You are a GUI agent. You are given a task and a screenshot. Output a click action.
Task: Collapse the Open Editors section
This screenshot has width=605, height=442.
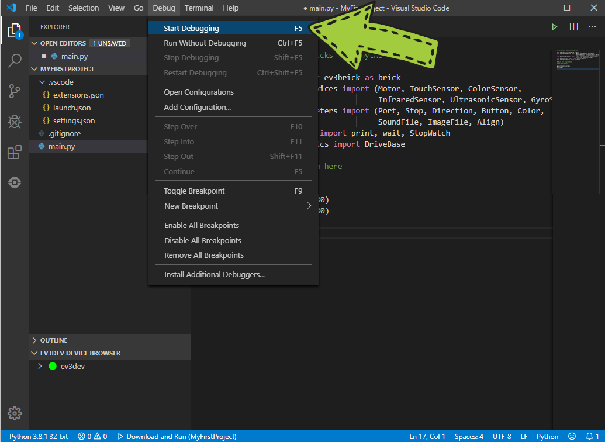point(34,43)
